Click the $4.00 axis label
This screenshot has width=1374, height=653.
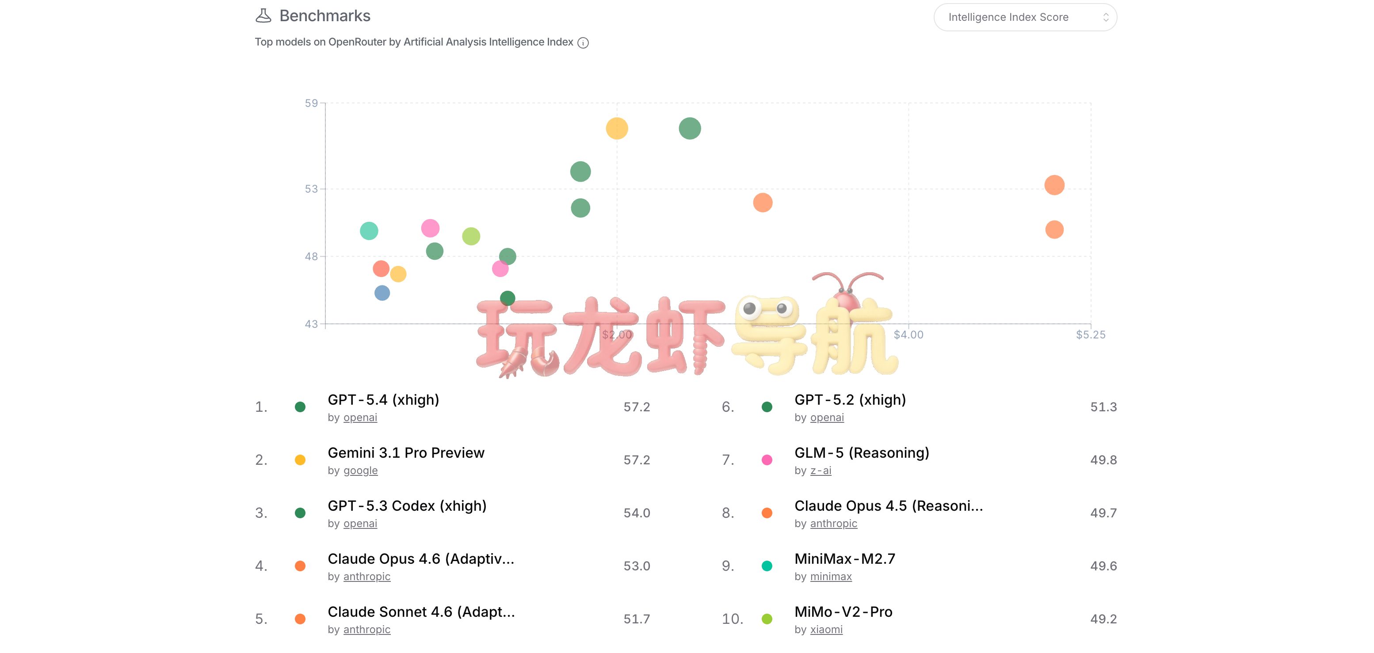point(909,335)
